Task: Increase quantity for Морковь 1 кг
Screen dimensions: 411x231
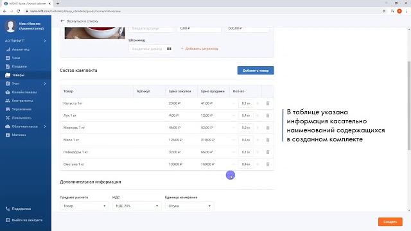Action: pyautogui.click(x=258, y=128)
